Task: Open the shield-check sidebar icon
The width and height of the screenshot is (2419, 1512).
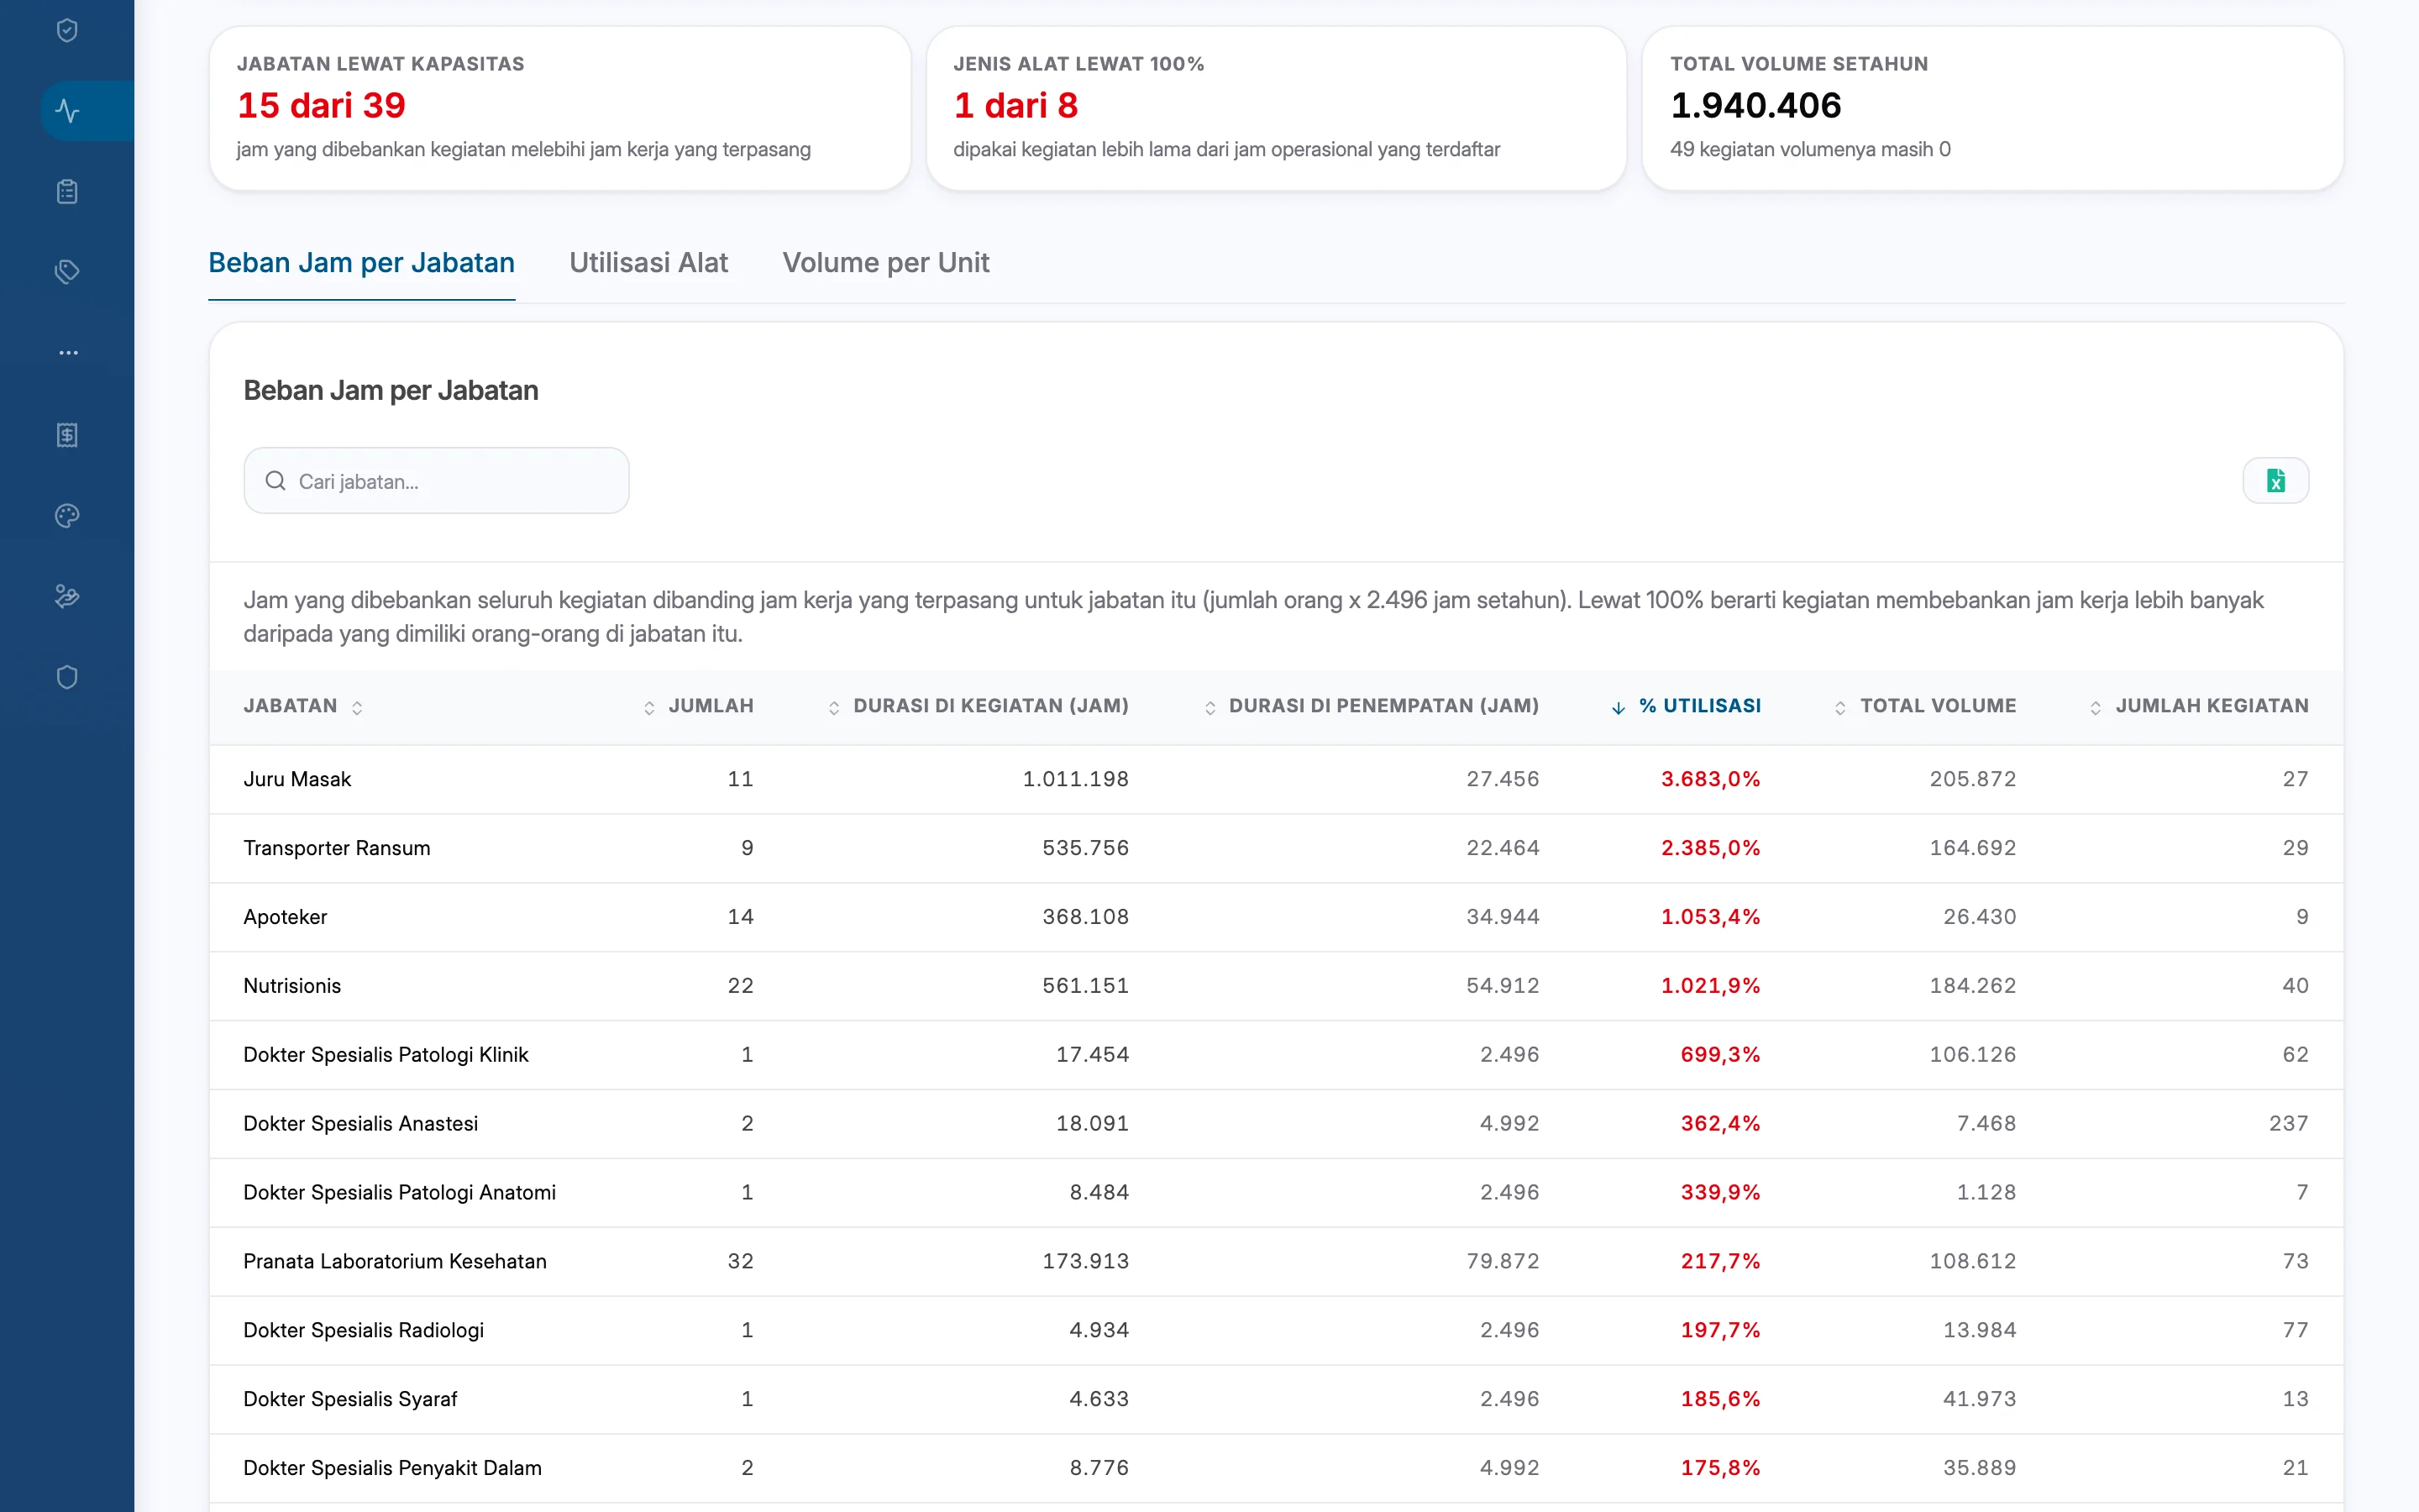Action: point(67,30)
